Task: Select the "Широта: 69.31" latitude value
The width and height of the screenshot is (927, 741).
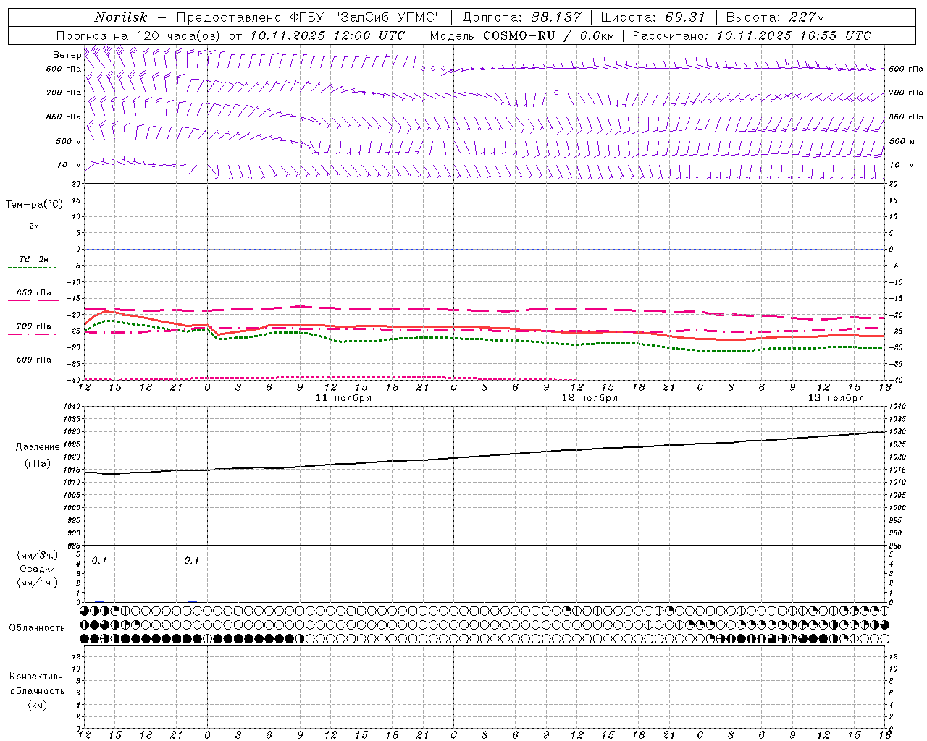Action: tap(653, 17)
